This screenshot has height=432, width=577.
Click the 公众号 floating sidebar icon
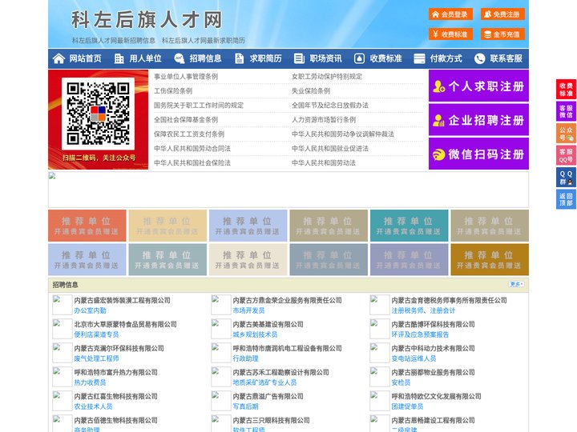566,134
